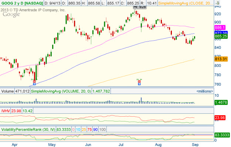This screenshot has width=231, height=147.
Task: Open the orange SimpleMovingAvg (CLOSE, 20... study label
Action: 185,3
